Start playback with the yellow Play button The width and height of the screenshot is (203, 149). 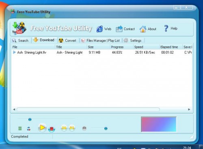[42, 127]
